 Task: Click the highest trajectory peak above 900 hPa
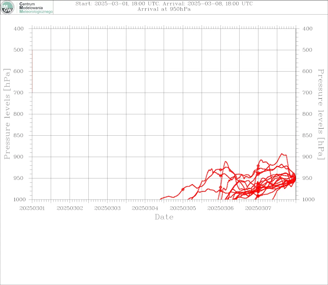click(x=282, y=154)
